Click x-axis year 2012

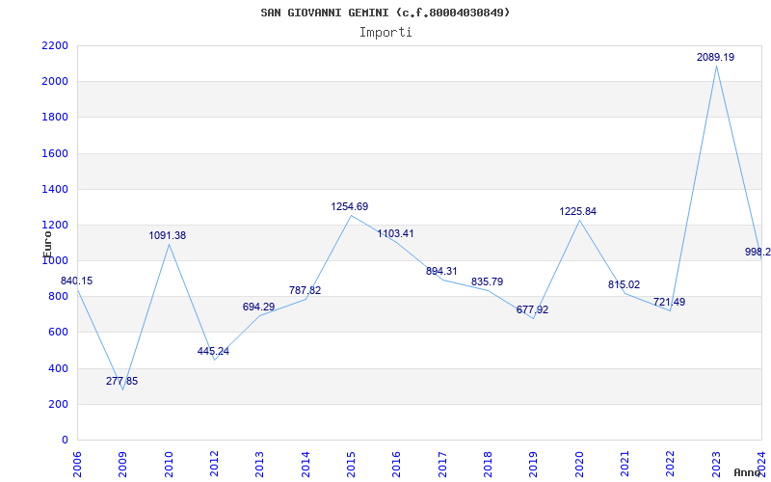click(214, 465)
